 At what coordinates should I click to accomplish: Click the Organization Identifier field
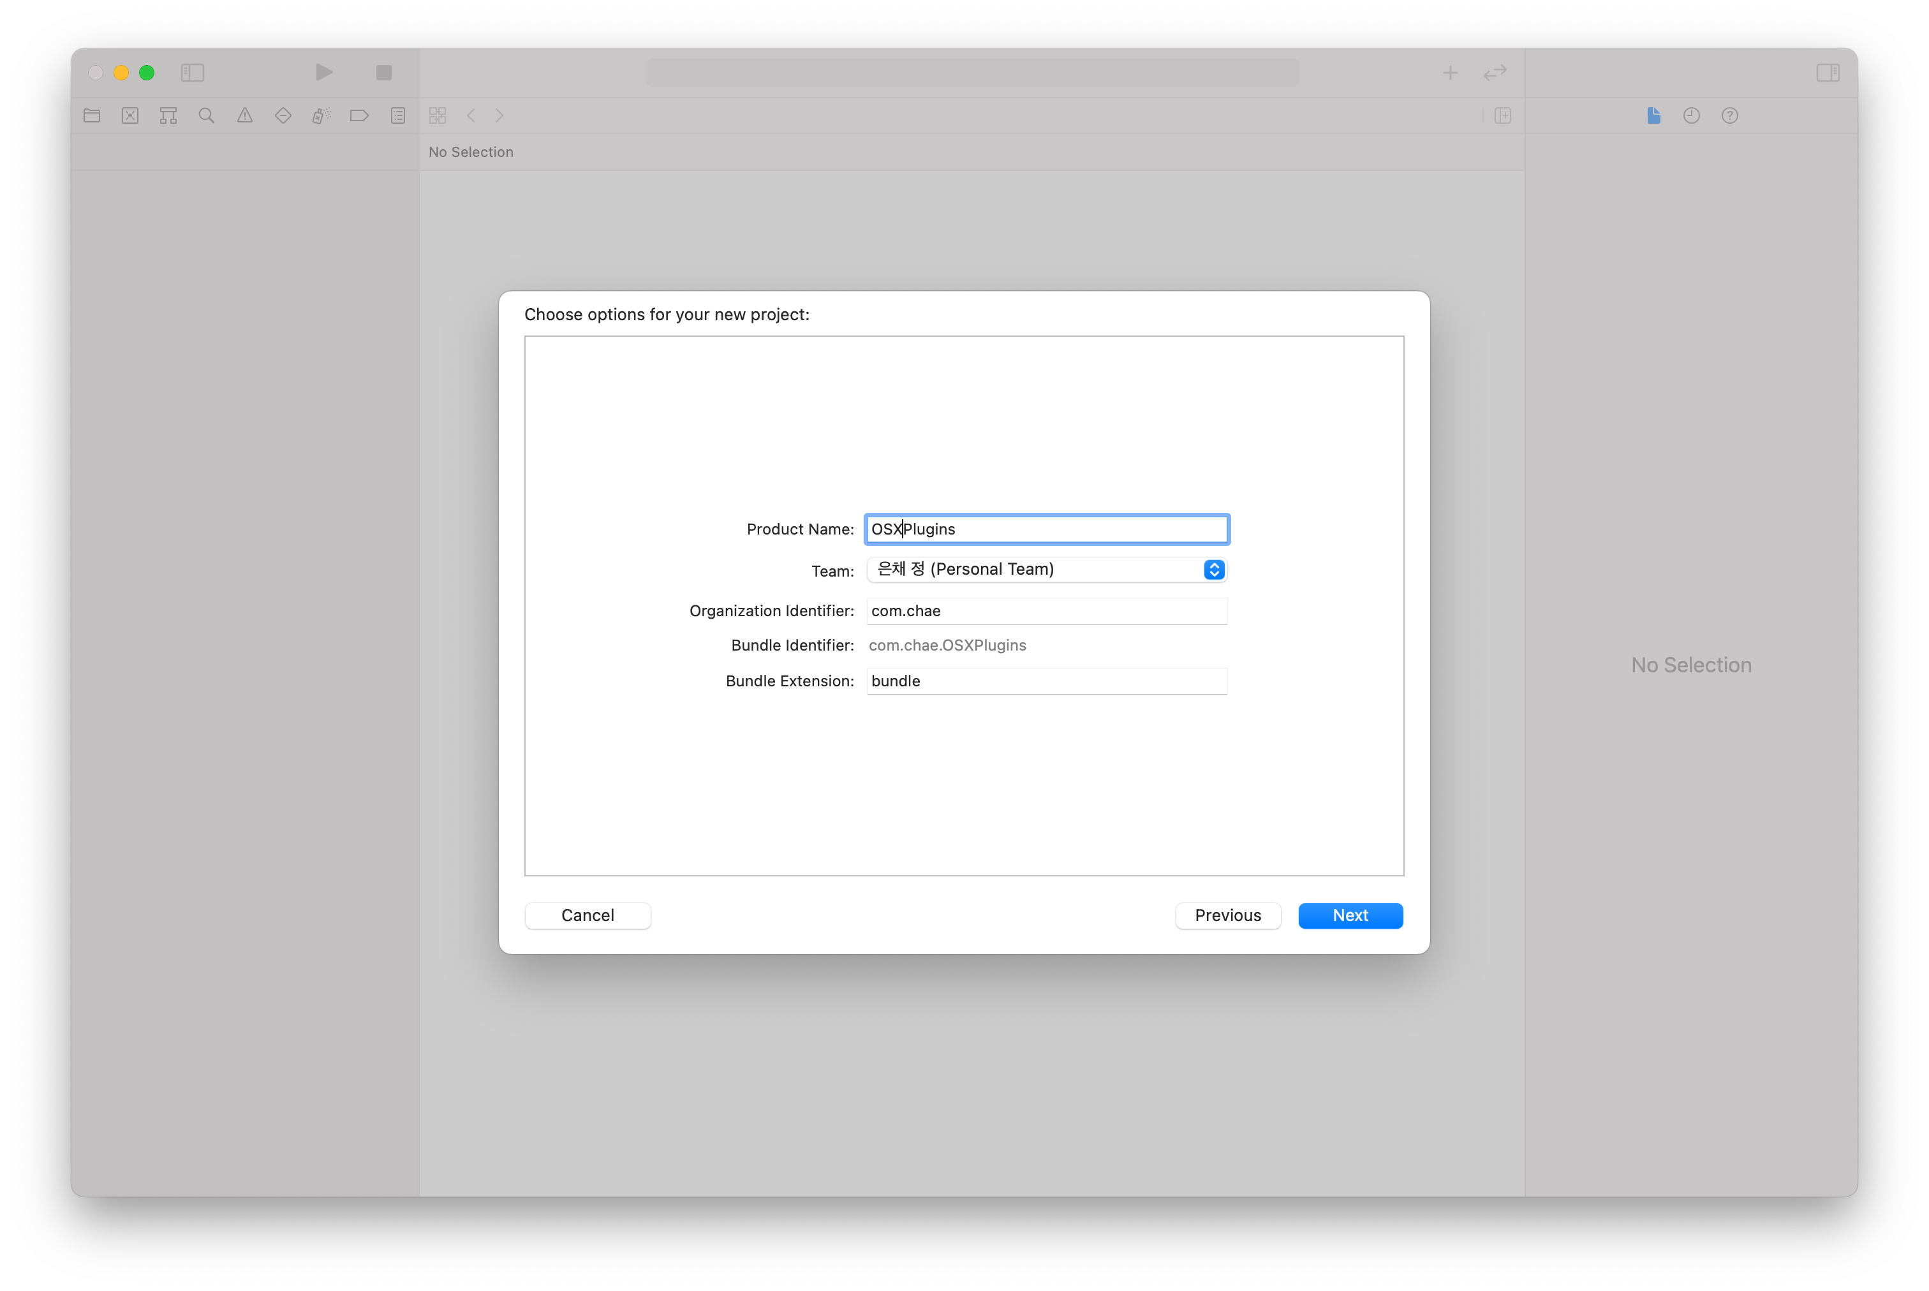(x=1046, y=611)
